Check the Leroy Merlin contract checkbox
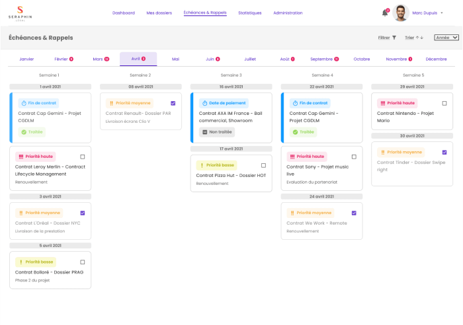 coord(83,157)
